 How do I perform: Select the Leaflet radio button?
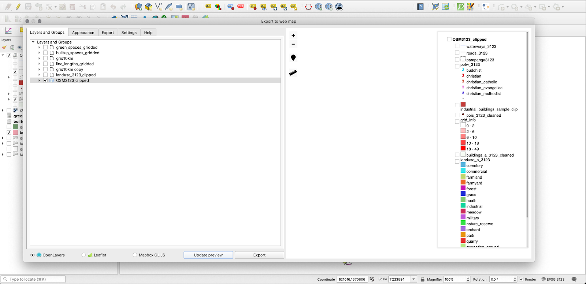(84, 255)
